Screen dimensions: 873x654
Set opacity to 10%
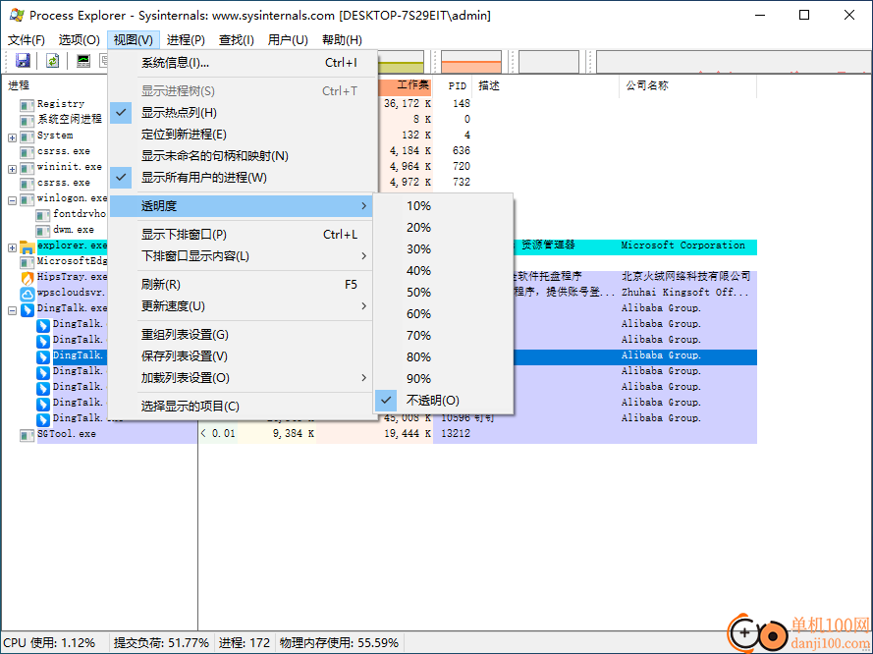click(x=443, y=206)
